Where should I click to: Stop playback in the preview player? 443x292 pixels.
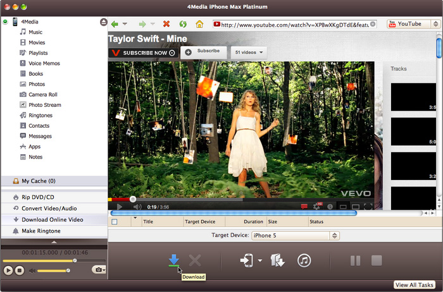[x=20, y=271]
